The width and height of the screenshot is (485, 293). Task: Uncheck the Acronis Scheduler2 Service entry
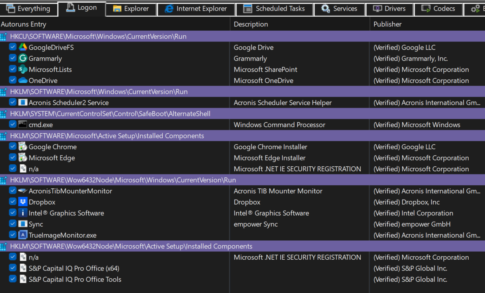point(12,102)
